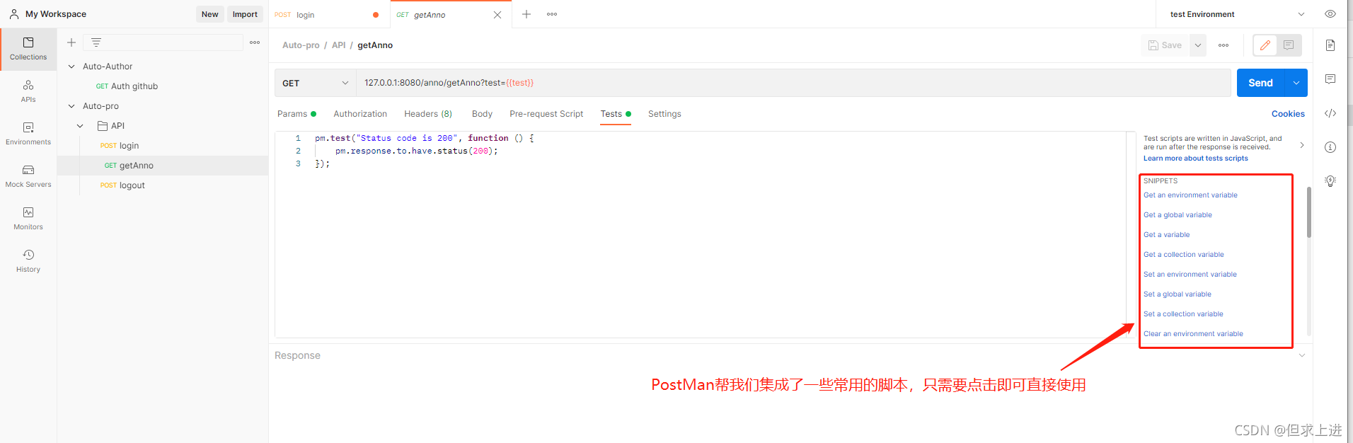The image size is (1353, 443).
Task: Select the Tests tab
Action: click(x=616, y=114)
